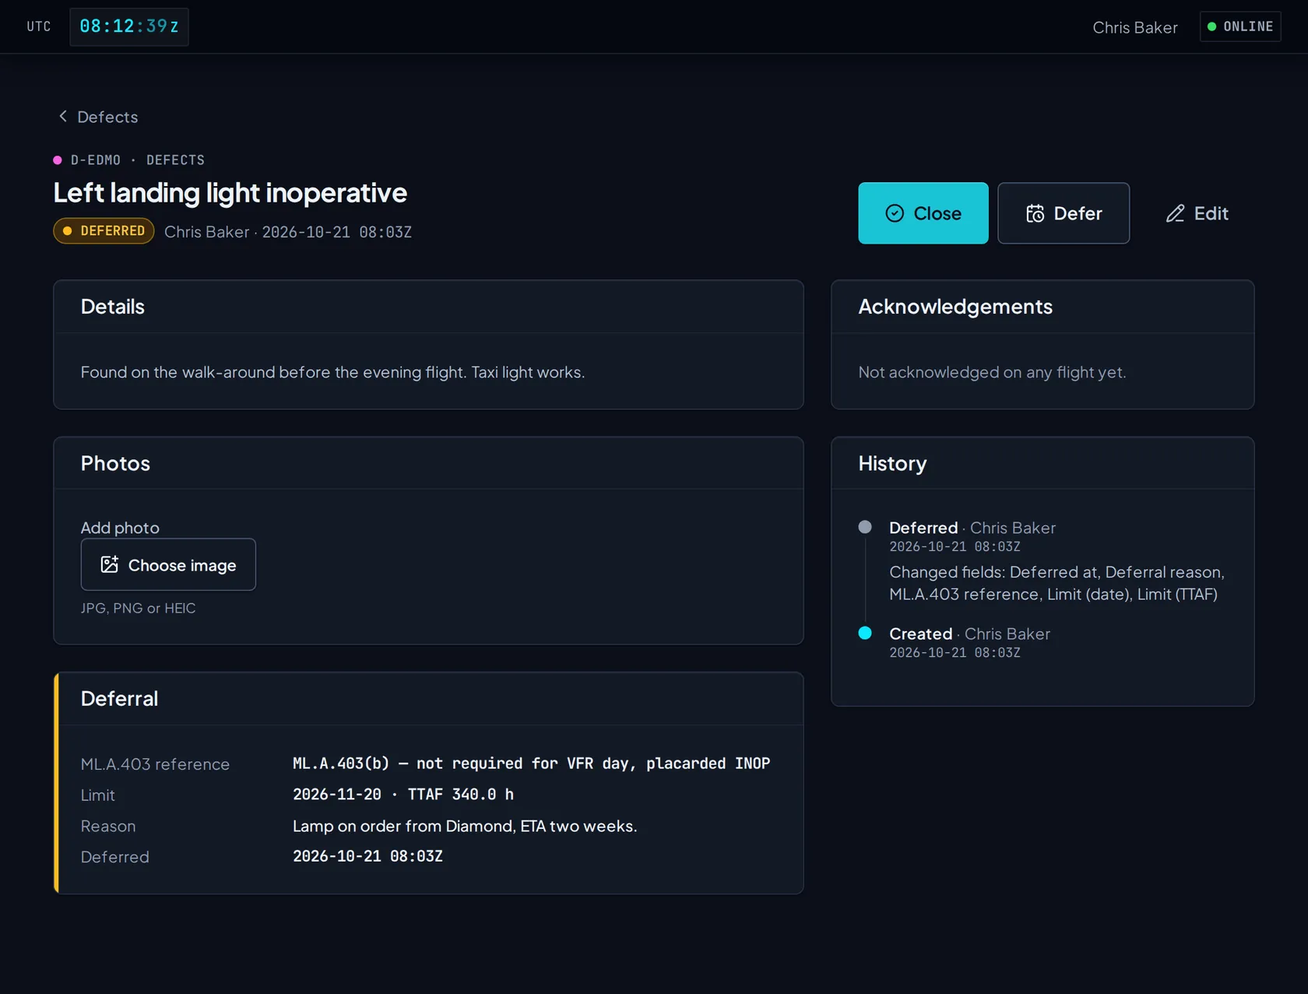Click the calendar clock icon in Defer
The height and width of the screenshot is (994, 1308).
1035,213
